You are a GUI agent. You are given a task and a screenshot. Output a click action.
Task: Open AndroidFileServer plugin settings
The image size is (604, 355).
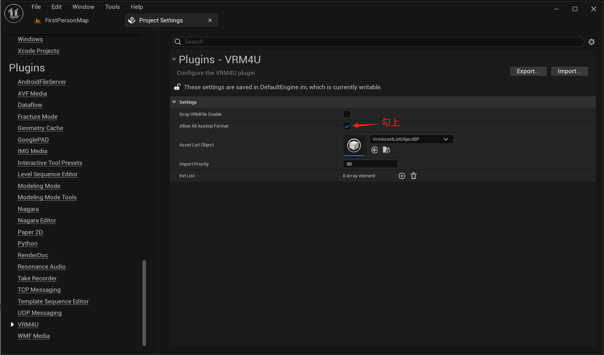click(x=42, y=82)
